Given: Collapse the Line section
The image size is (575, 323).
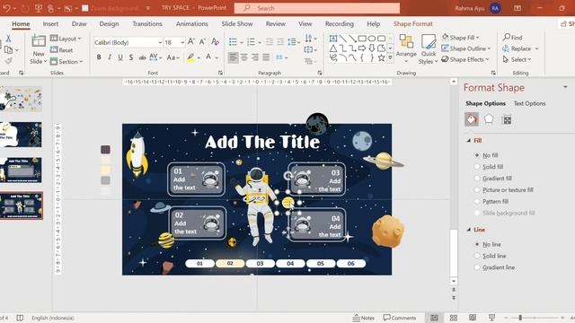Looking at the screenshot, I should point(469,230).
